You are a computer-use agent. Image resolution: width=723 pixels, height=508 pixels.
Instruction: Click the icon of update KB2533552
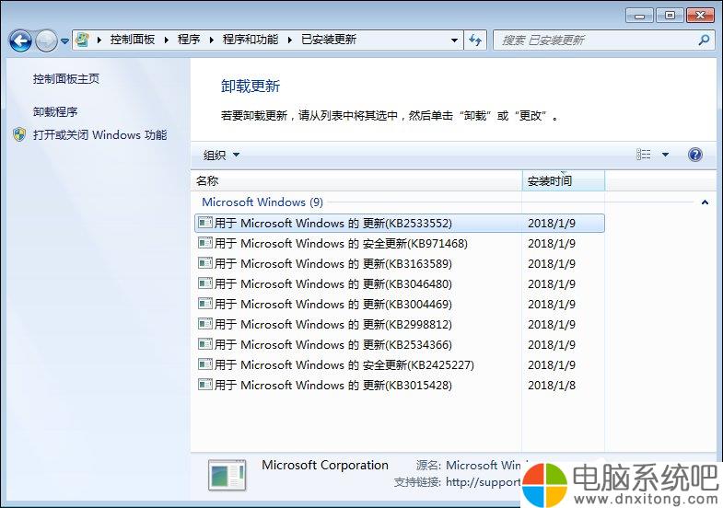(205, 223)
